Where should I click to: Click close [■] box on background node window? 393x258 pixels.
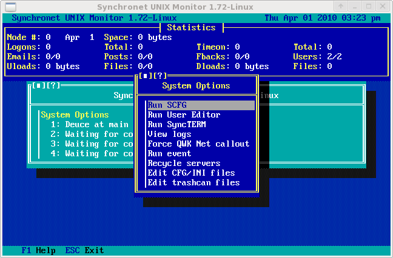[x=39, y=85]
